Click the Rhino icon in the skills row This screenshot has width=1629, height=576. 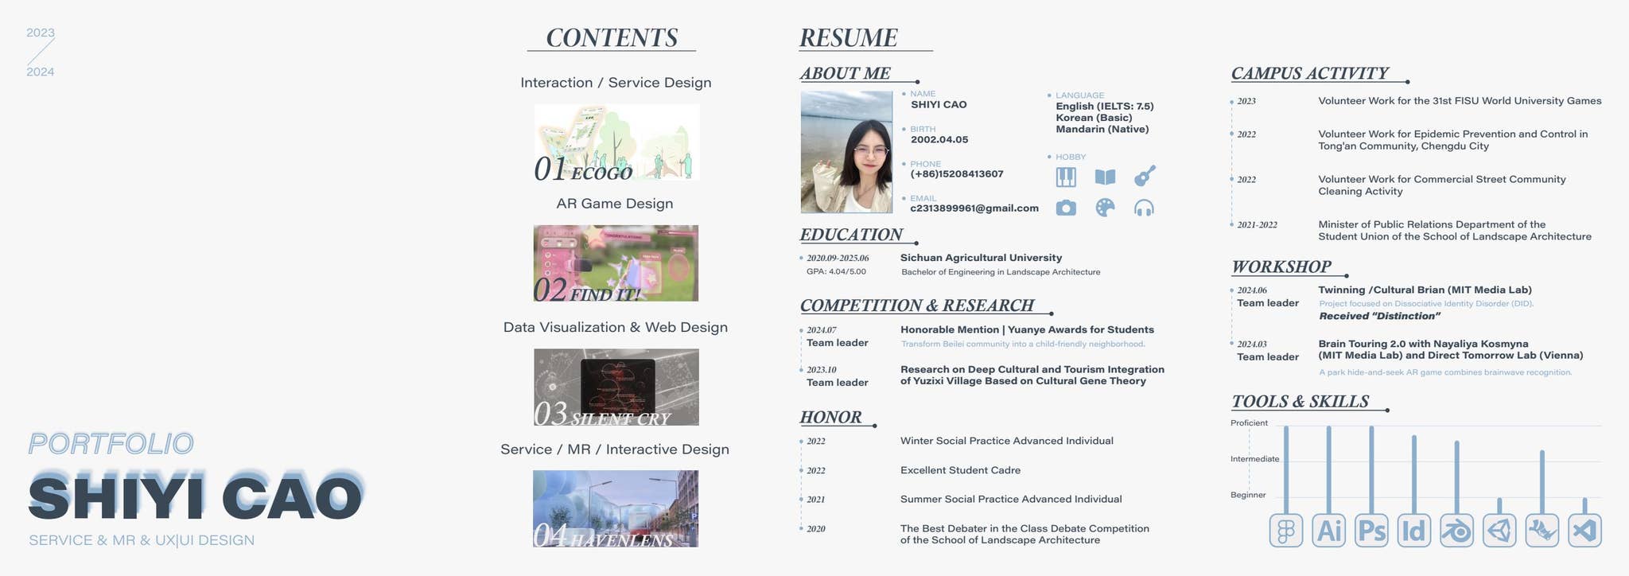(1542, 531)
